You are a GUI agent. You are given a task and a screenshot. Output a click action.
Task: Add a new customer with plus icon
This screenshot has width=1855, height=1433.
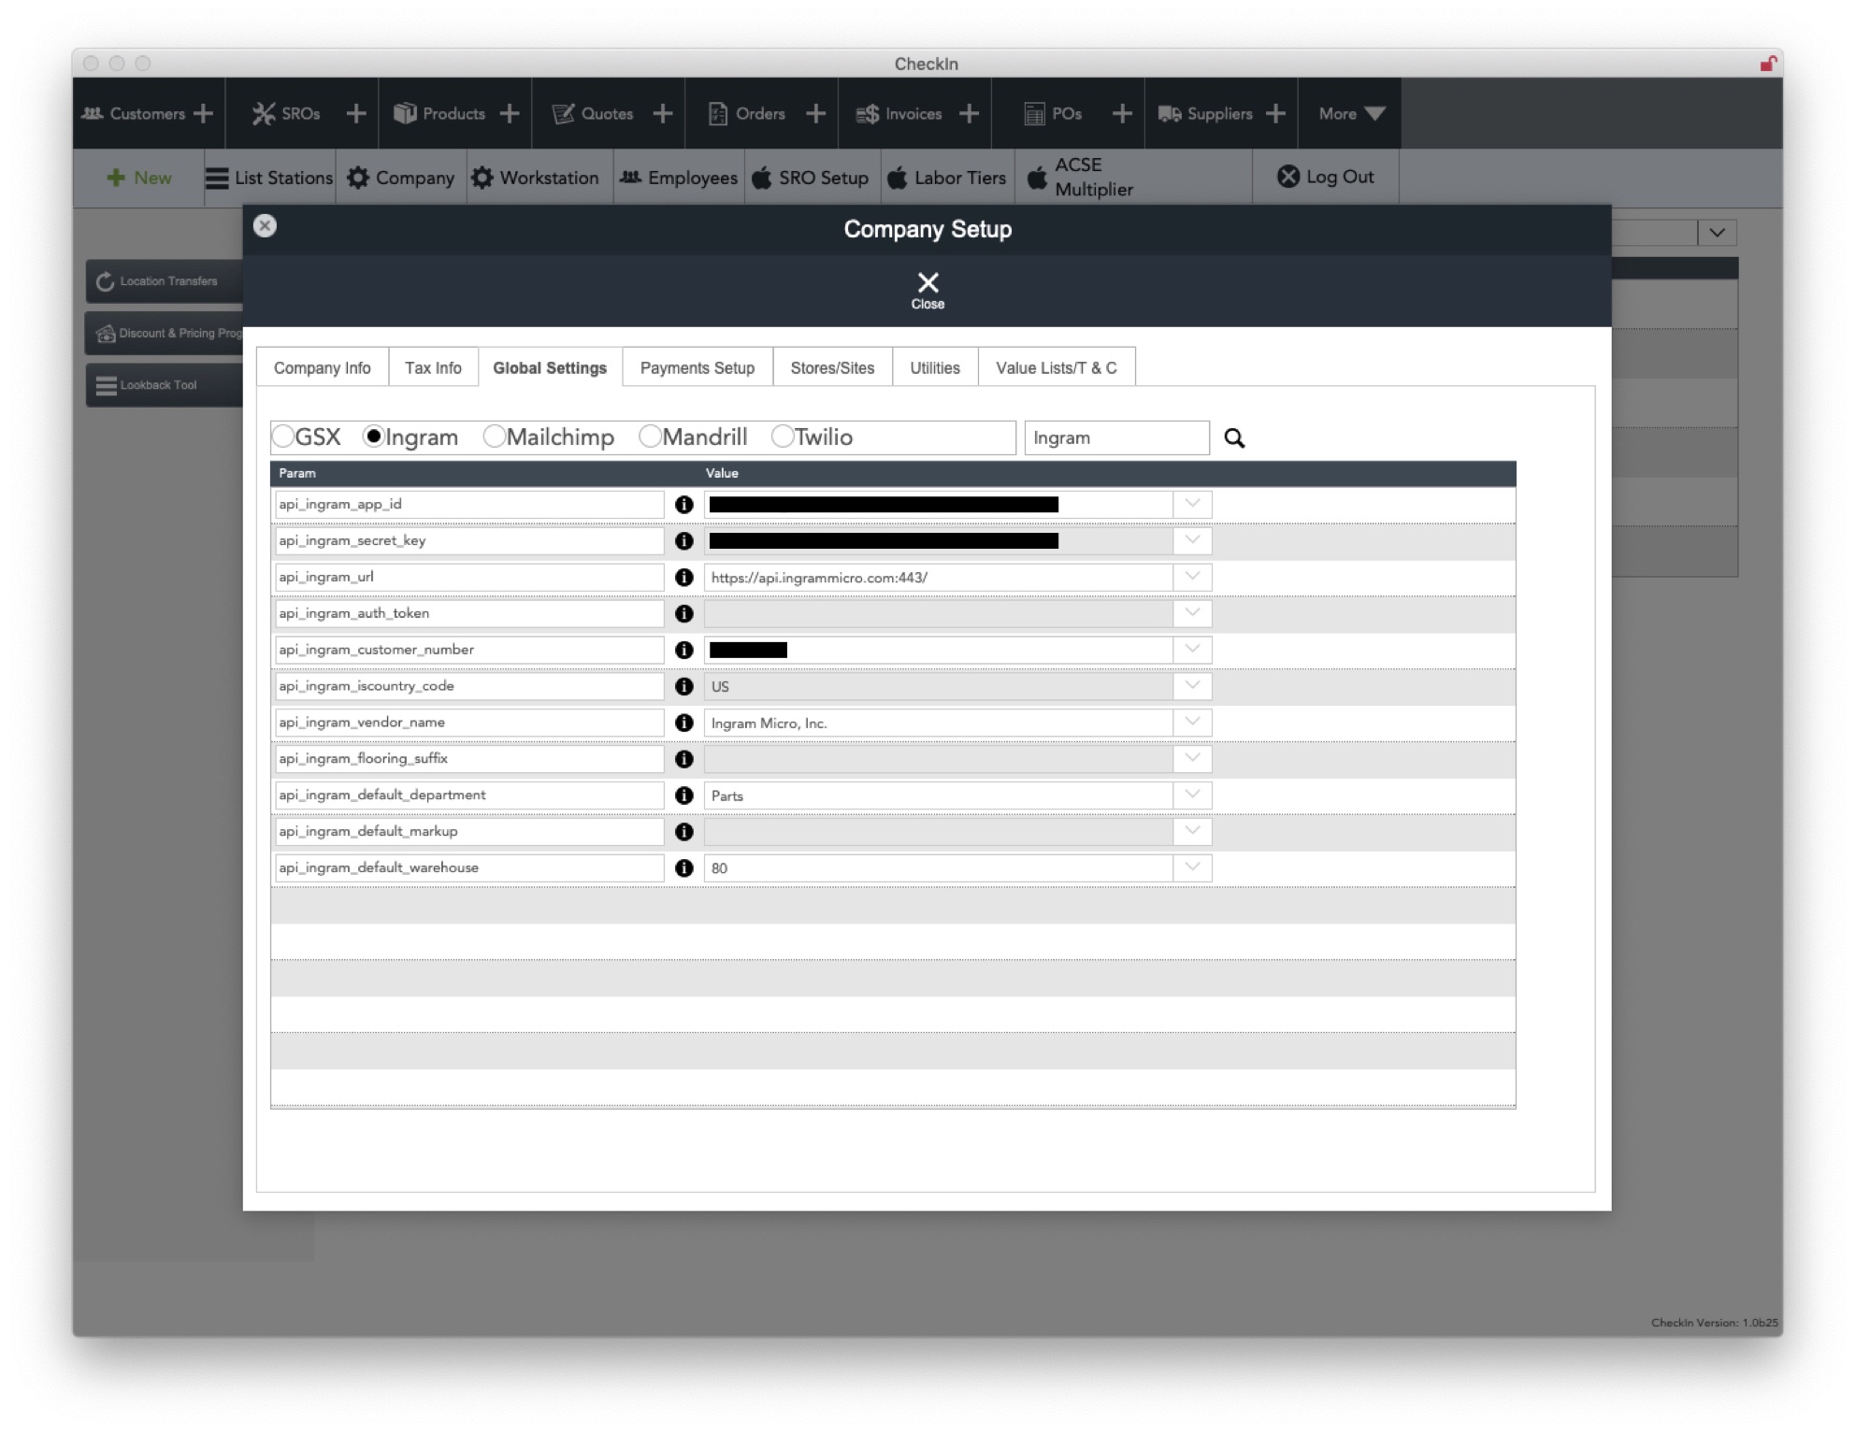pos(203,114)
